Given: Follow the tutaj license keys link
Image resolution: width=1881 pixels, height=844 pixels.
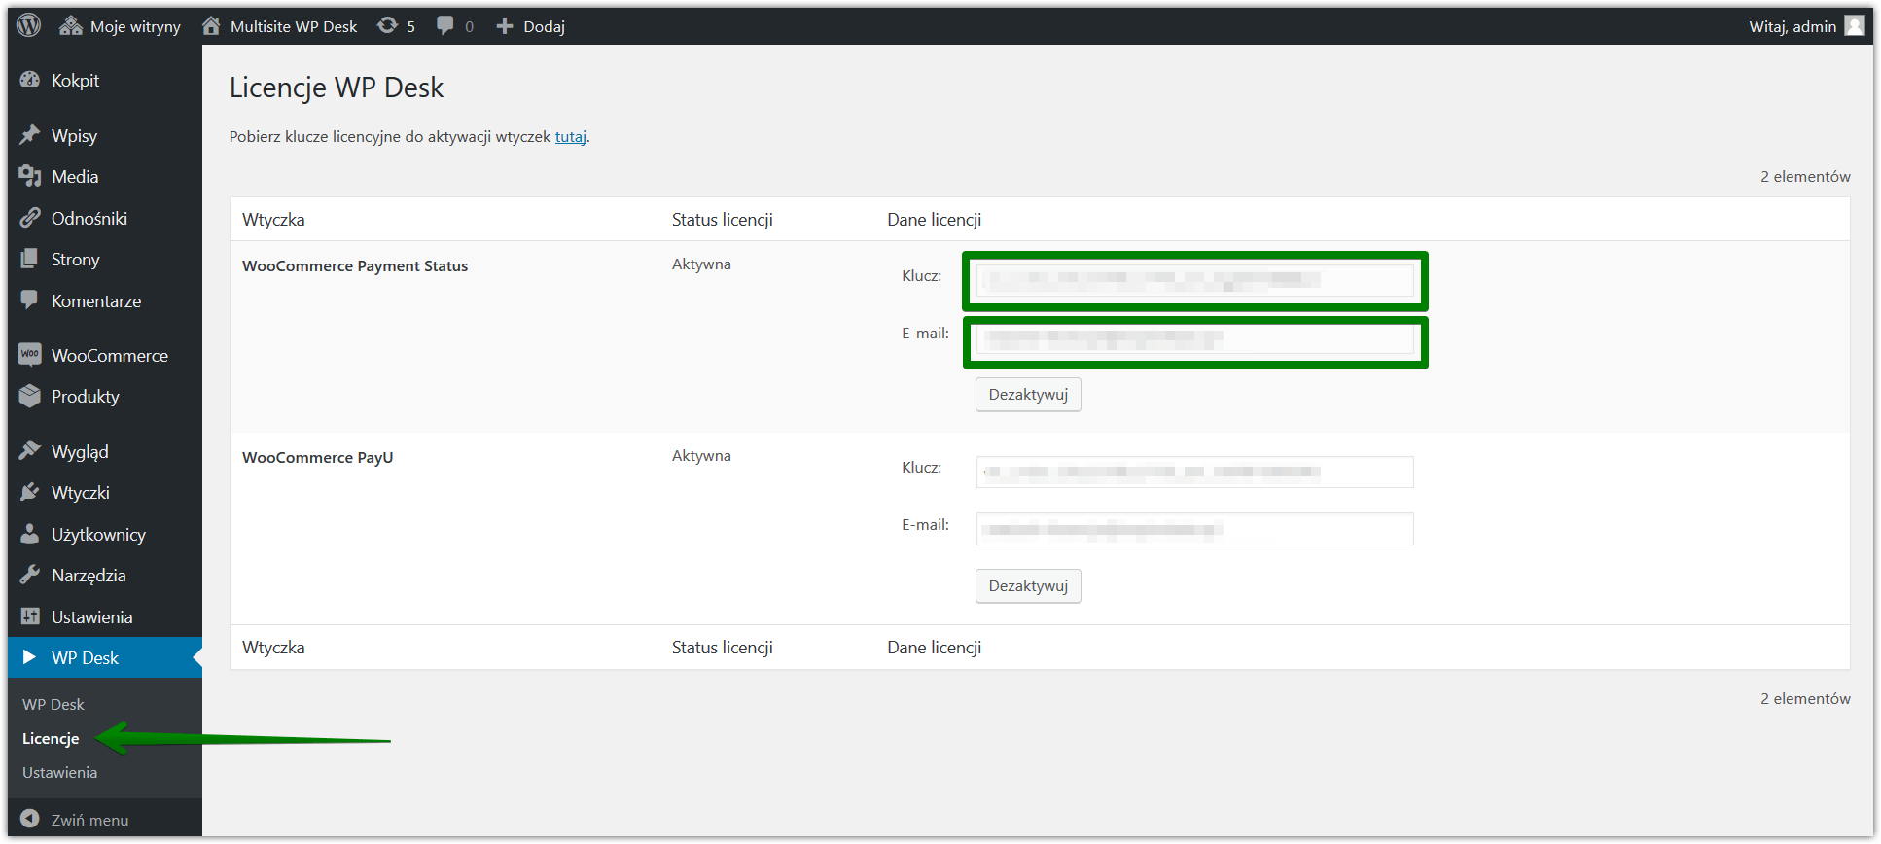Looking at the screenshot, I should point(570,136).
